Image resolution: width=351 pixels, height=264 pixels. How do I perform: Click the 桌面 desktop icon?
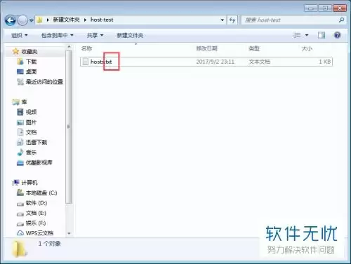pos(20,71)
